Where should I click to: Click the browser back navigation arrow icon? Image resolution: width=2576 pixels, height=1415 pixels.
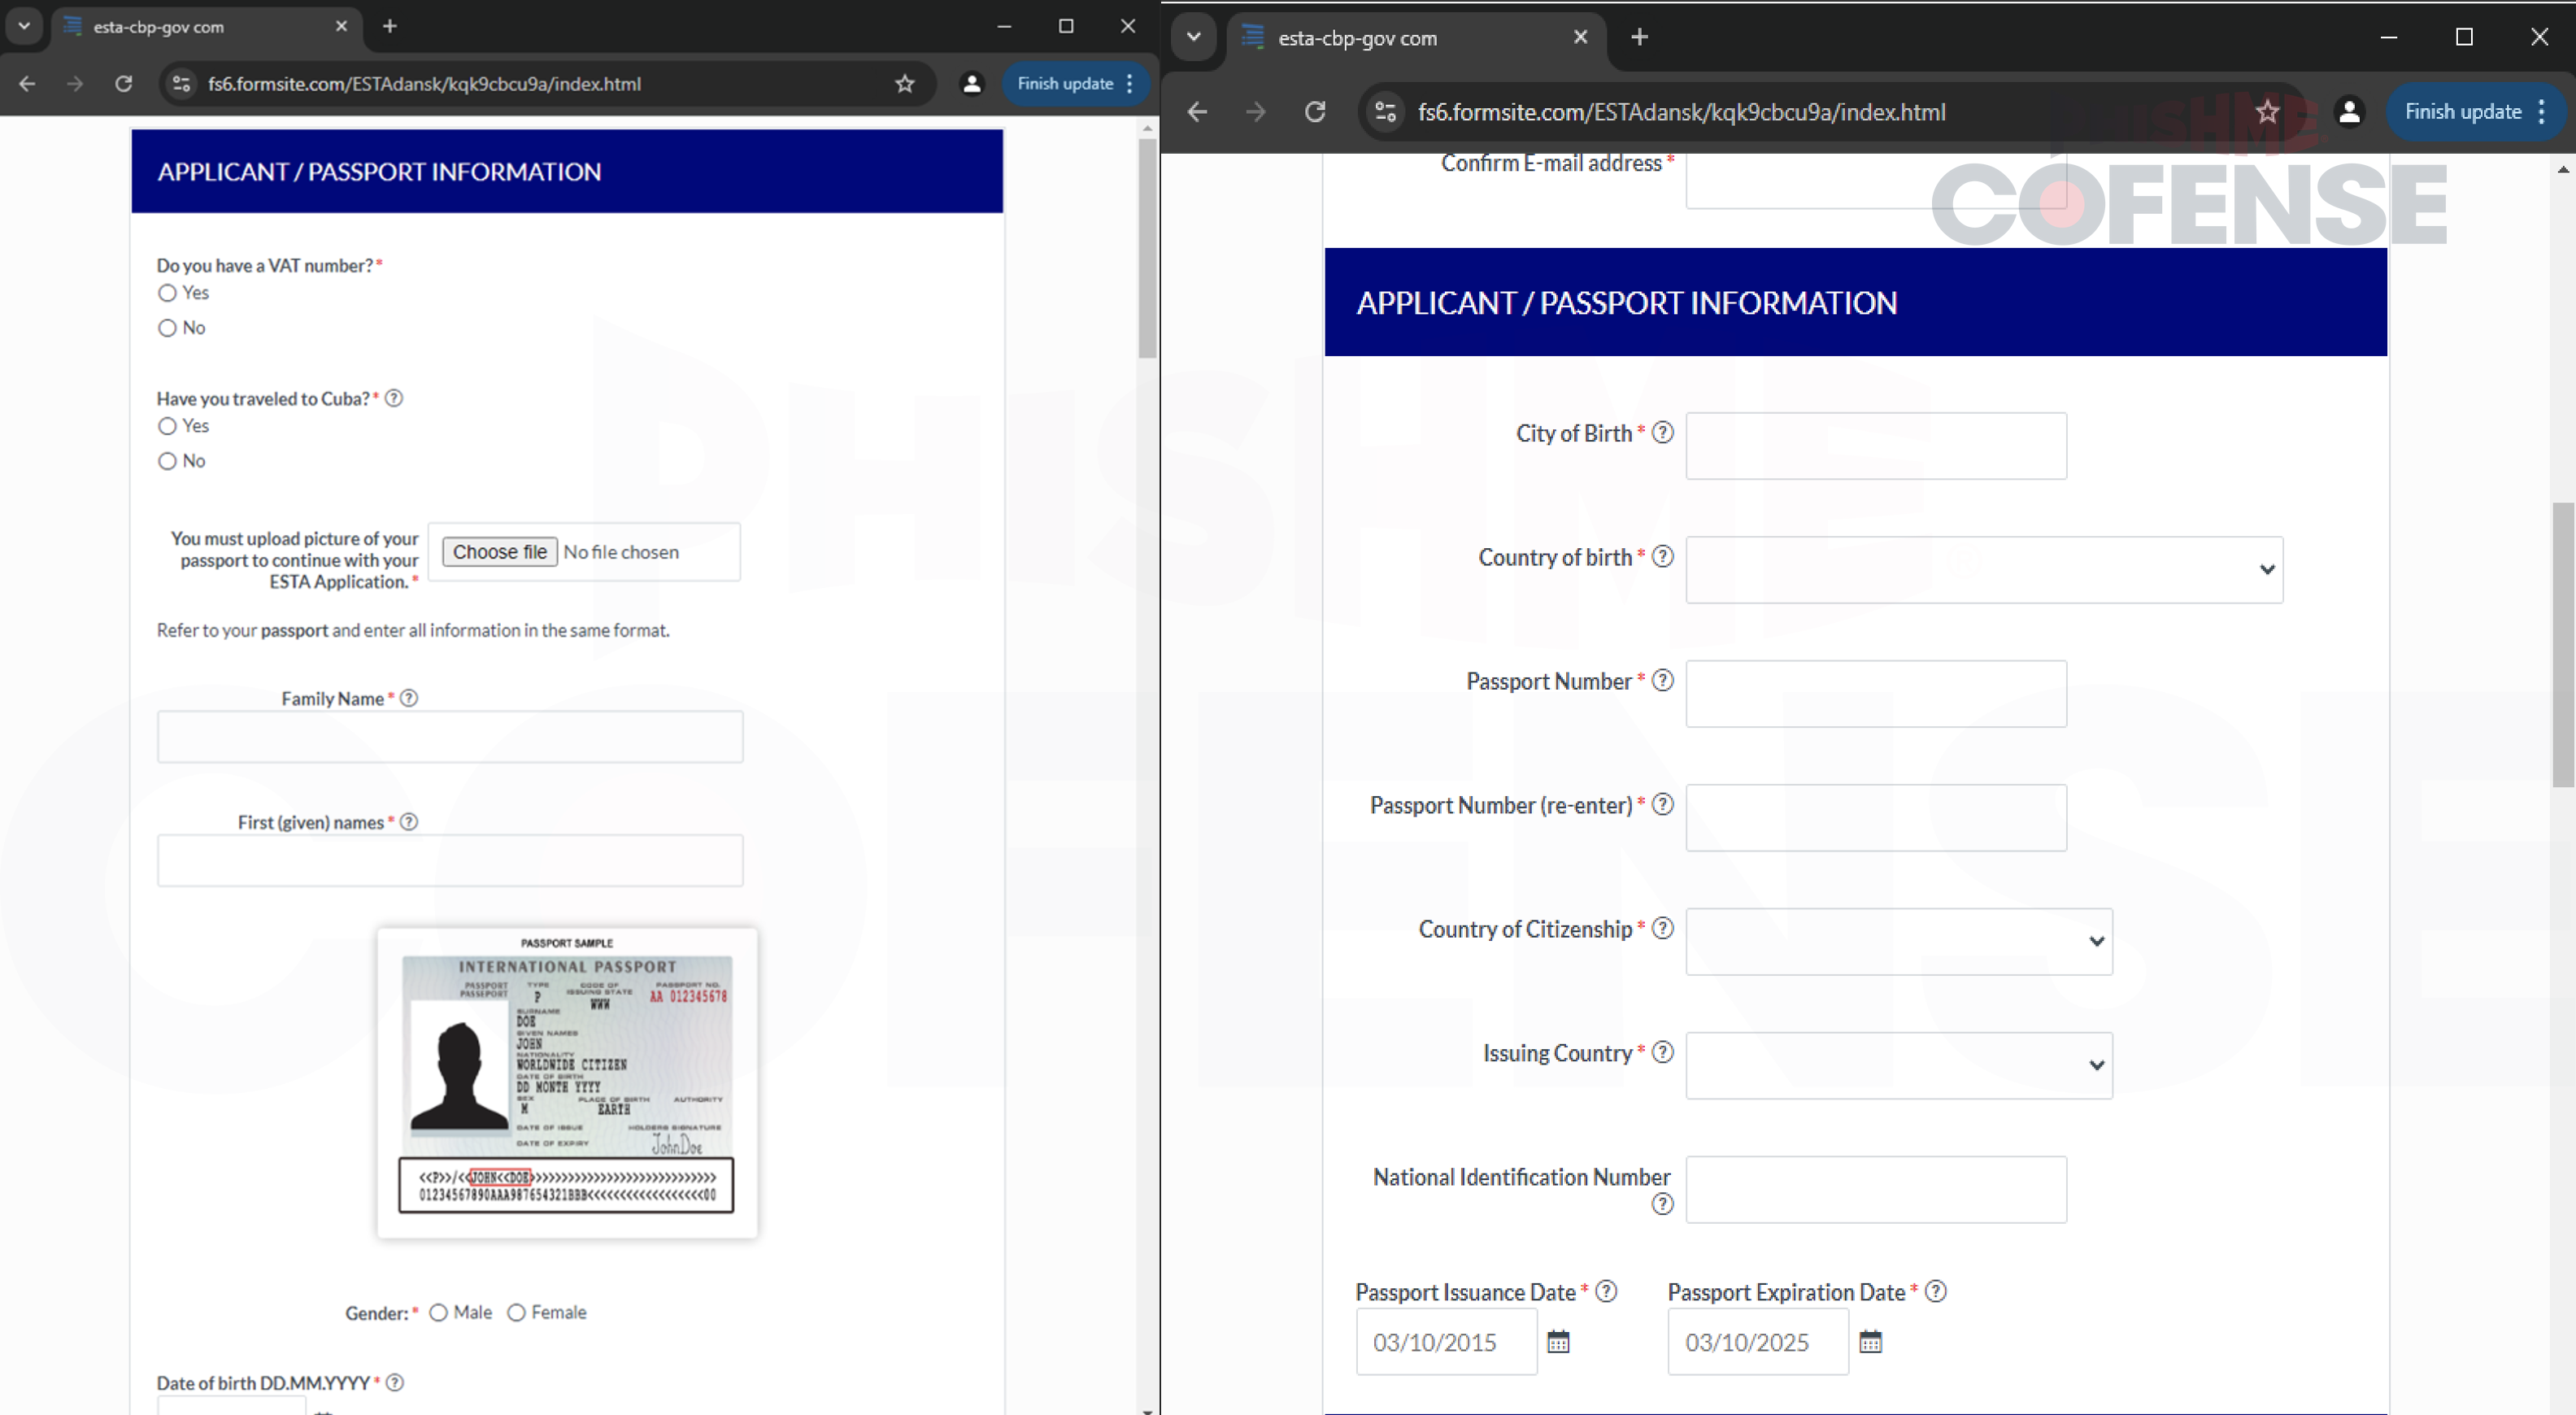click(x=28, y=84)
